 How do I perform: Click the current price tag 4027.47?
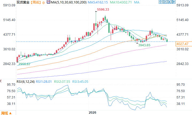pos(184,44)
